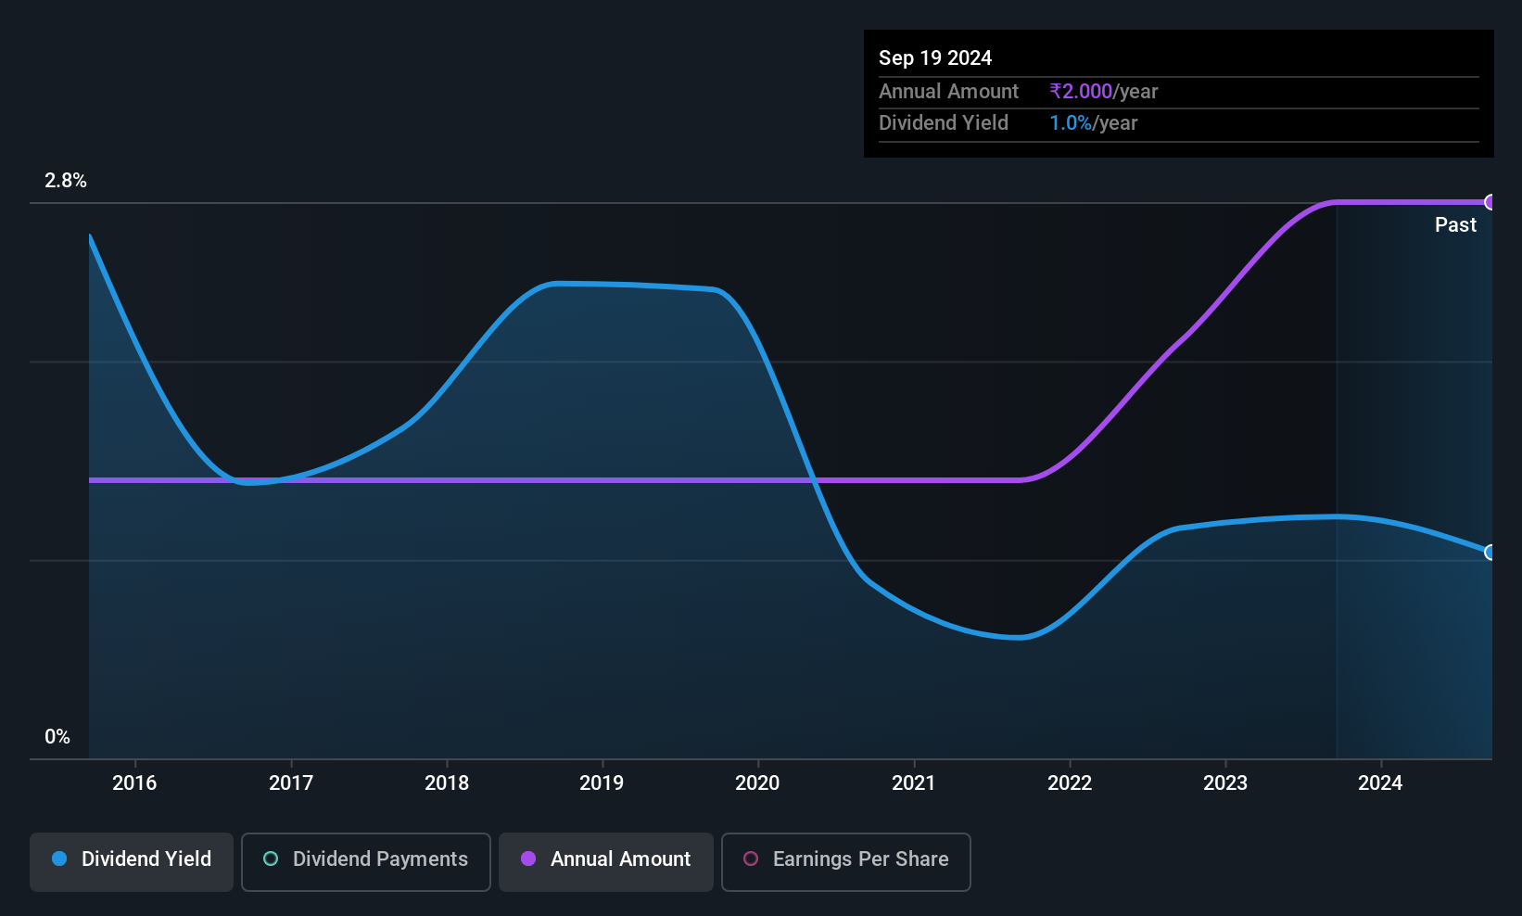Click the Past label on chart
Screen dimensions: 1522x916
pos(1455,224)
